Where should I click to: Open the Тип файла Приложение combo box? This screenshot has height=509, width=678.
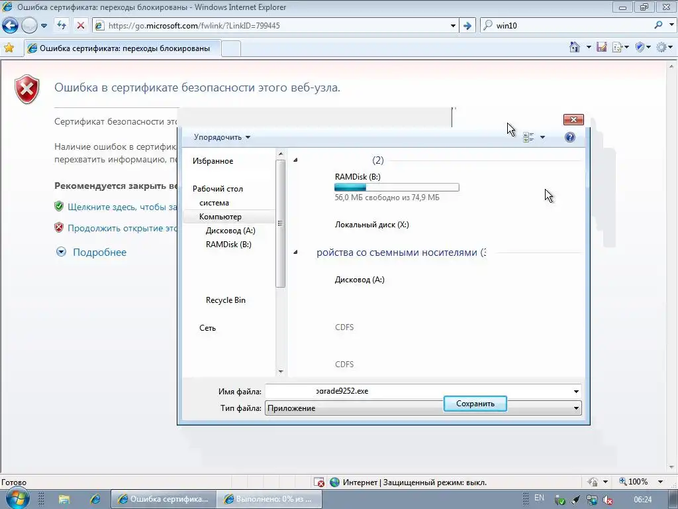(x=423, y=408)
